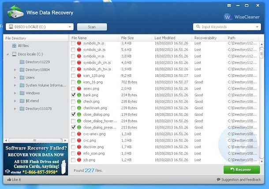The height and width of the screenshot is (189, 269).
Task: Check the check.png checkbox
Action: click(x=73, y=102)
